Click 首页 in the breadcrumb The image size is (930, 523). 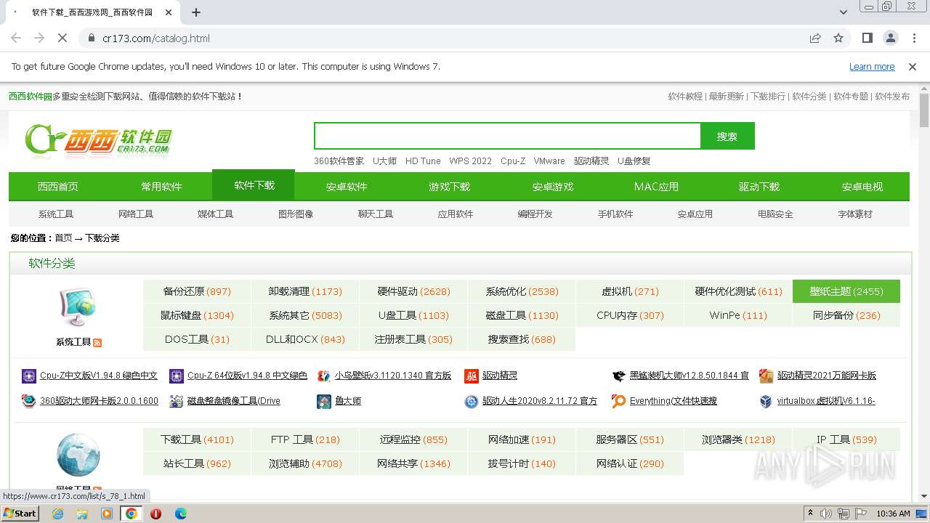tap(64, 238)
